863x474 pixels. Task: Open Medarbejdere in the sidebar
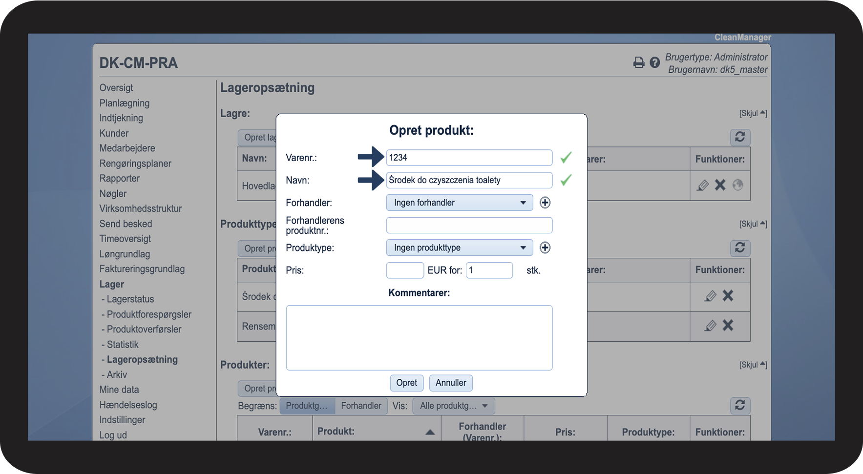coord(127,148)
